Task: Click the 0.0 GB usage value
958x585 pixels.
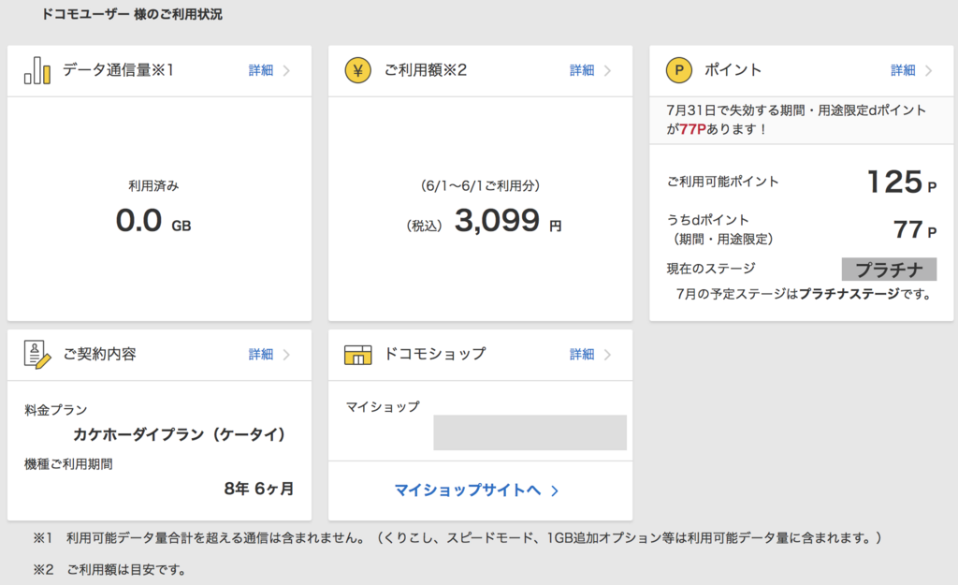Action: click(x=153, y=221)
